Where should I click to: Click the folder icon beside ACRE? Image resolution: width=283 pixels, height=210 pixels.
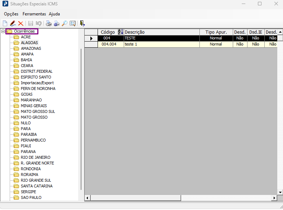pyautogui.click(x=16, y=37)
